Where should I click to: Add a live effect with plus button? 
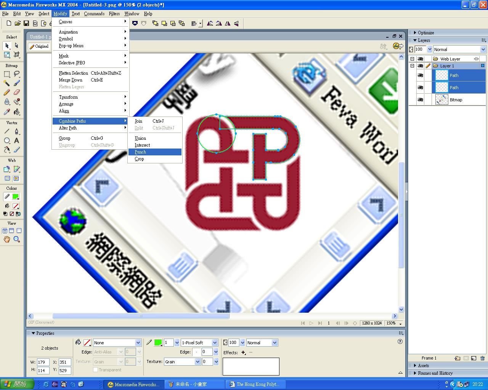[243, 353]
